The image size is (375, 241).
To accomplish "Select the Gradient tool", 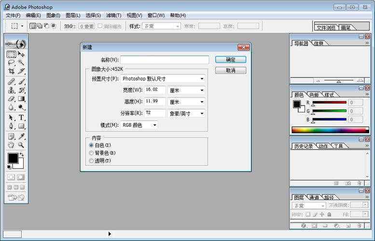I will coord(21,99).
